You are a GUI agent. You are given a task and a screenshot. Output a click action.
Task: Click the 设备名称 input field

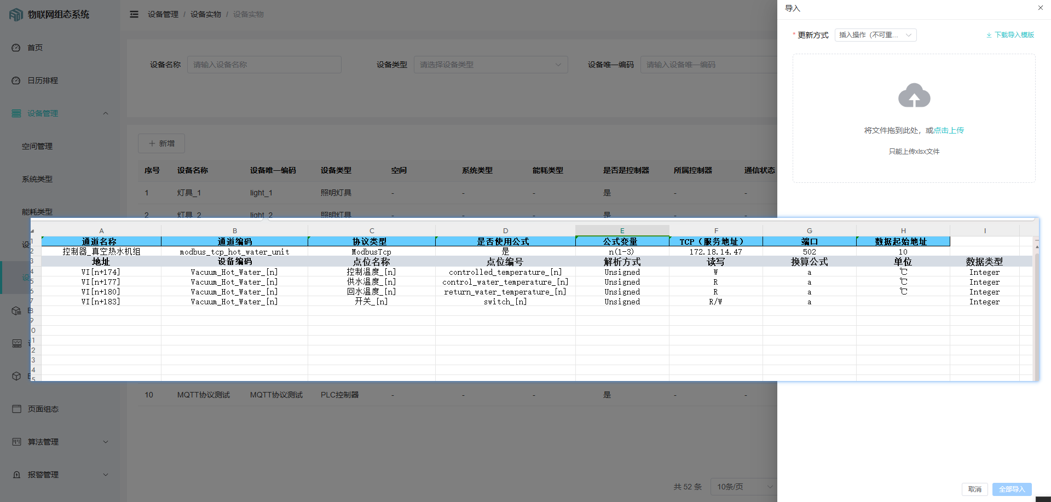pos(264,65)
